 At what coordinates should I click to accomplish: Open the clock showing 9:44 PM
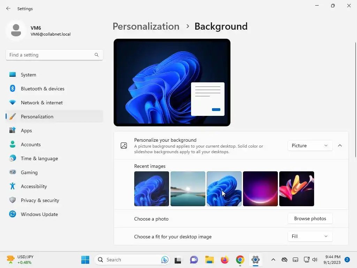click(x=332, y=260)
